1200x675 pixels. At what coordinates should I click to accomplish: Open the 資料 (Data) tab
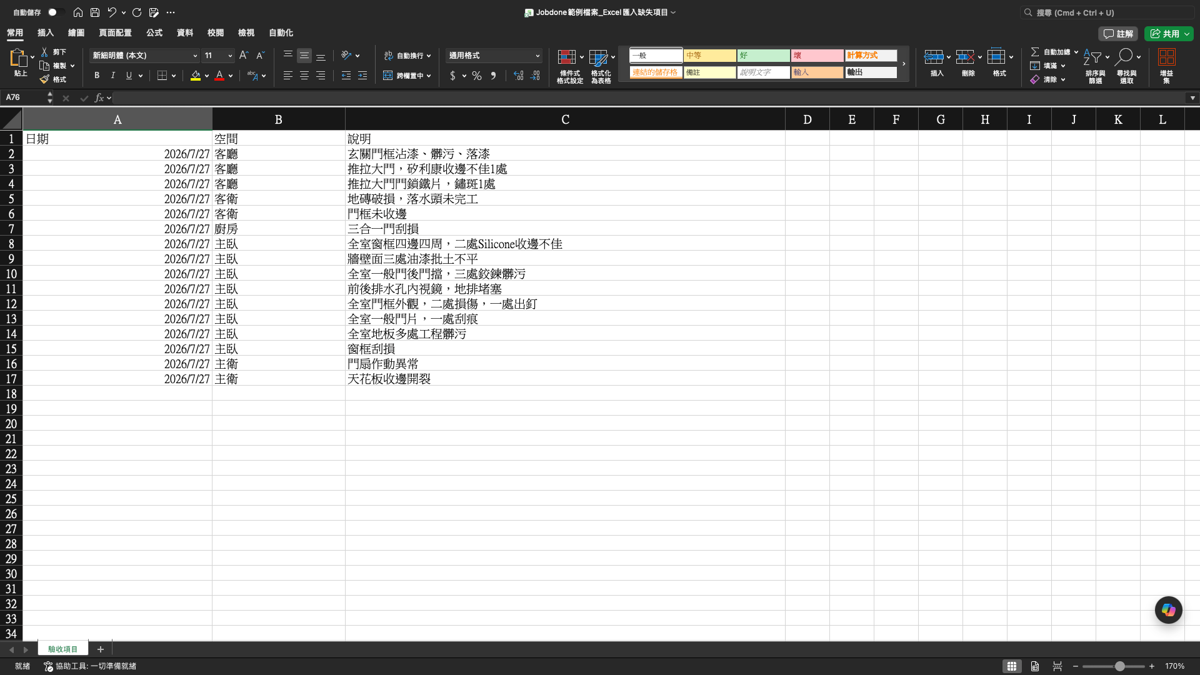[x=185, y=33]
